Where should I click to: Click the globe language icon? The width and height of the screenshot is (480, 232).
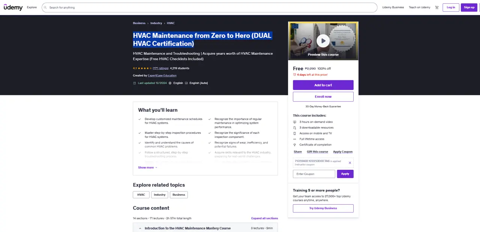pyautogui.click(x=170, y=83)
